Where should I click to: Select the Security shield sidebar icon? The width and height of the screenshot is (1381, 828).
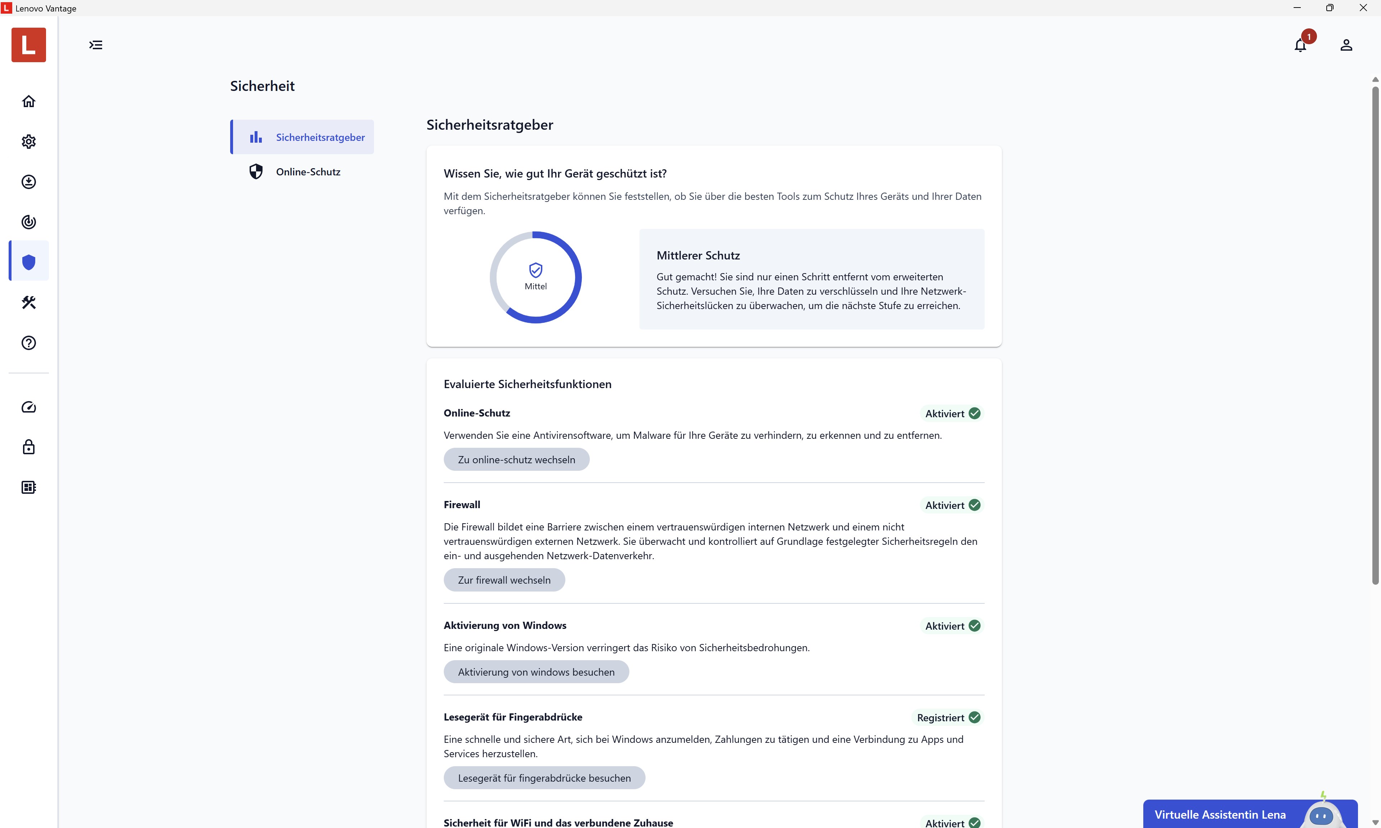(x=28, y=262)
